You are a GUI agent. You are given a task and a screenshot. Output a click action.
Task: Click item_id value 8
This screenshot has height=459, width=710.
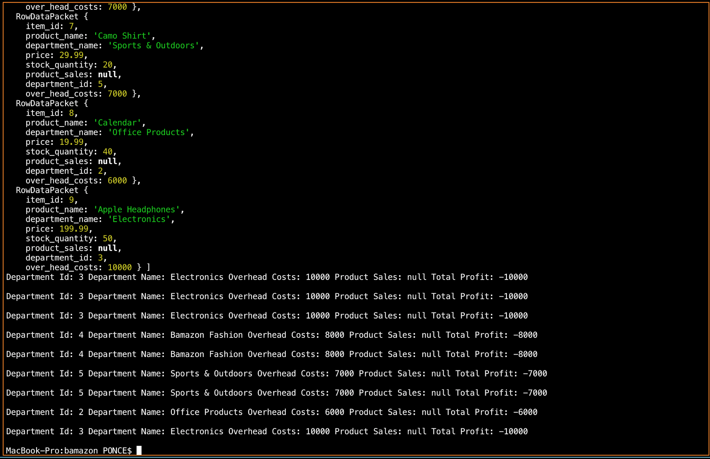pos(71,113)
